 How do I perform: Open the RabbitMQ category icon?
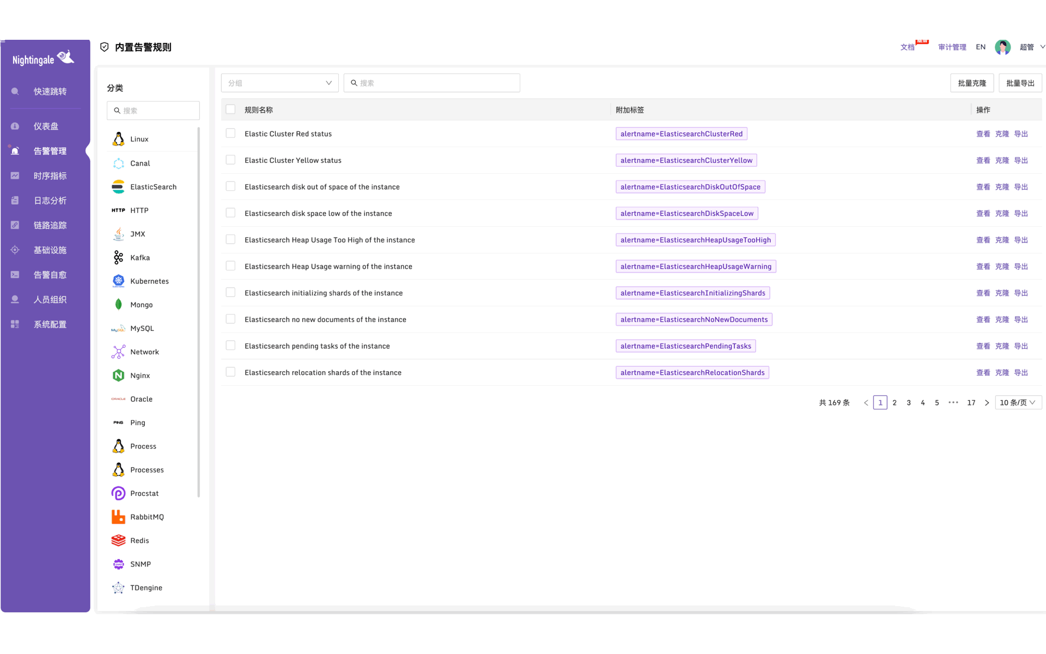[x=118, y=517]
